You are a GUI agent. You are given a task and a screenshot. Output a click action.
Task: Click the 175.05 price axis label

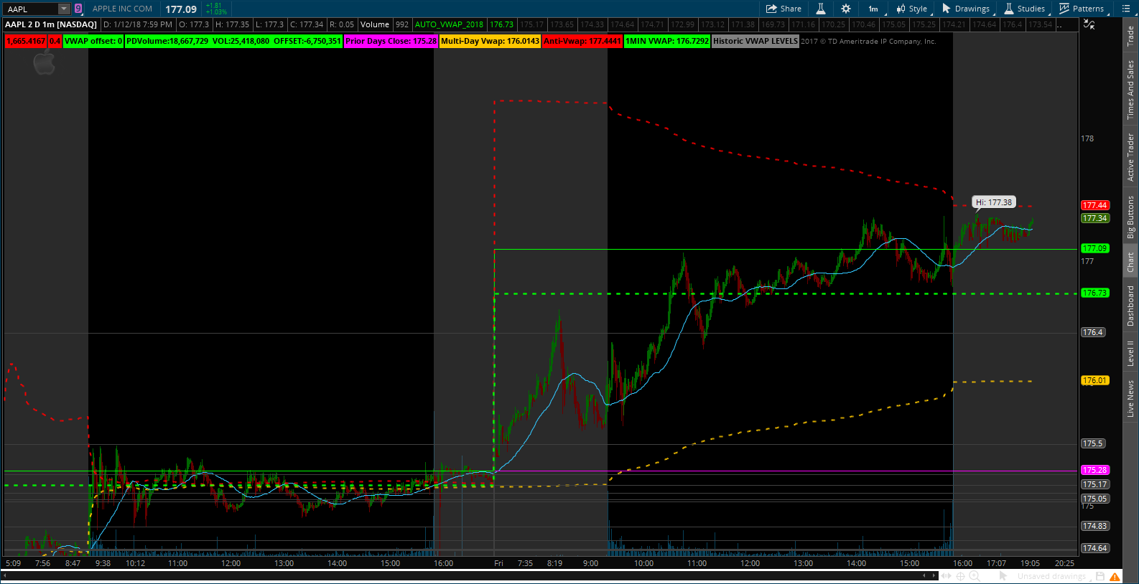pos(1095,499)
